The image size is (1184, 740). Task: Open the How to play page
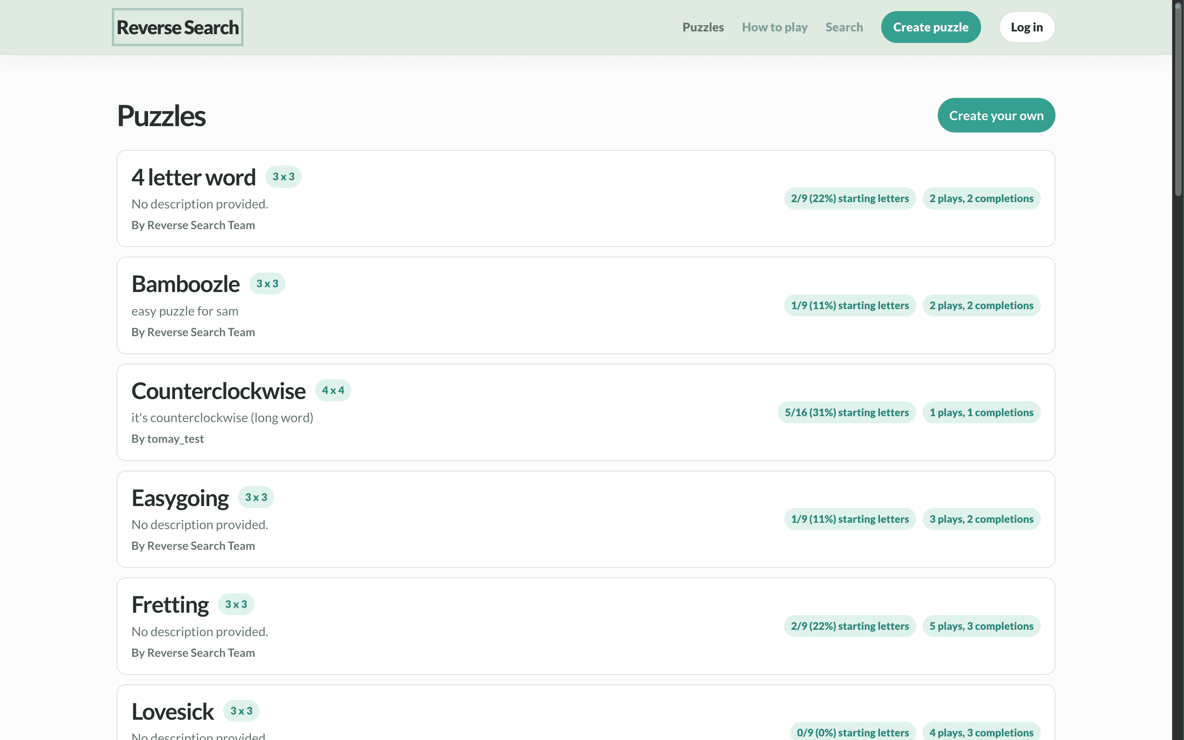775,27
